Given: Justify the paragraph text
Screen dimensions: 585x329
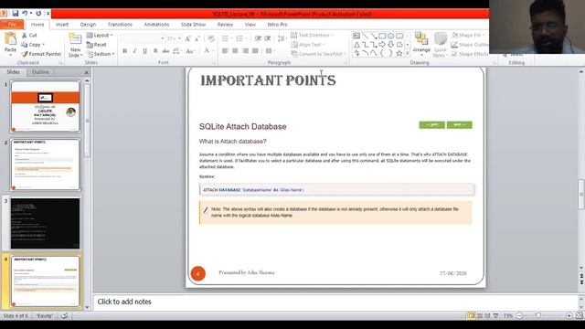Looking at the screenshot, I should [255, 51].
